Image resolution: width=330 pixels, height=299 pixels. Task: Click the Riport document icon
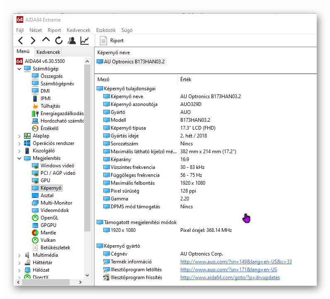coord(103,41)
